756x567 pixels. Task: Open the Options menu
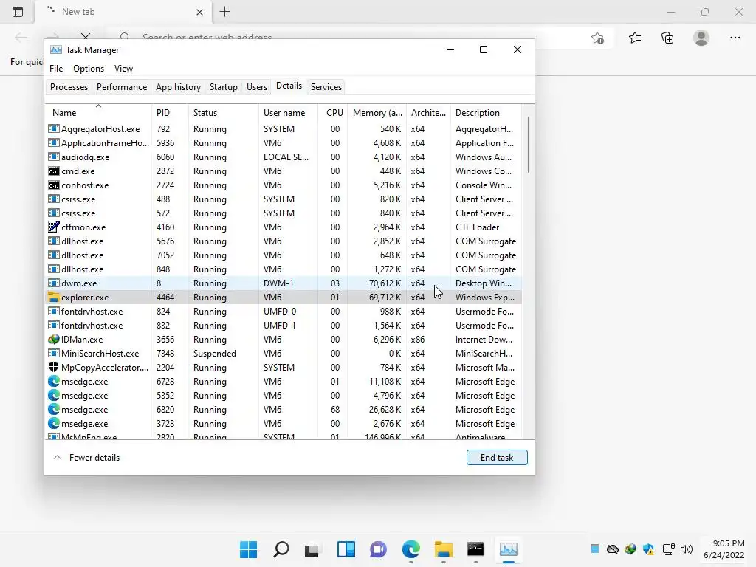coord(89,69)
